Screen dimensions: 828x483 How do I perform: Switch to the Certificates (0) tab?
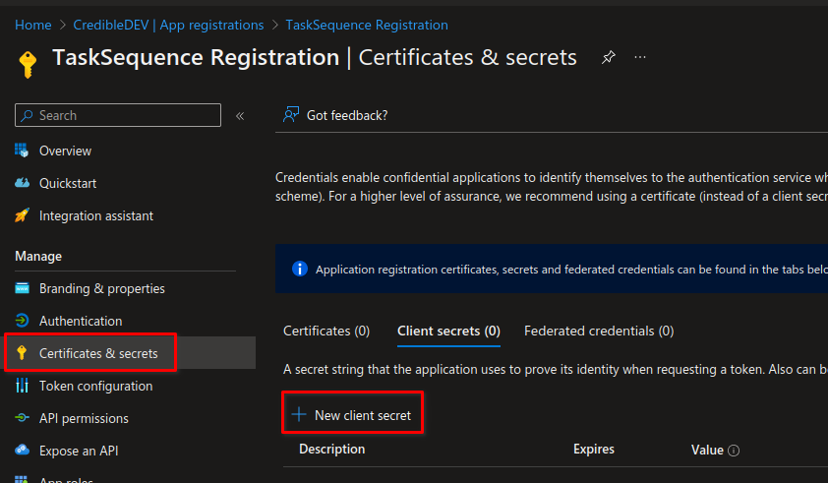pyautogui.click(x=326, y=331)
